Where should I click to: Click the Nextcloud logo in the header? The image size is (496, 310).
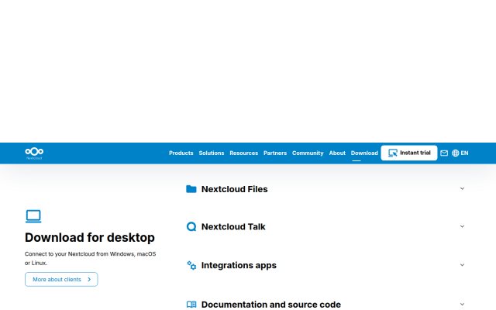pos(34,153)
